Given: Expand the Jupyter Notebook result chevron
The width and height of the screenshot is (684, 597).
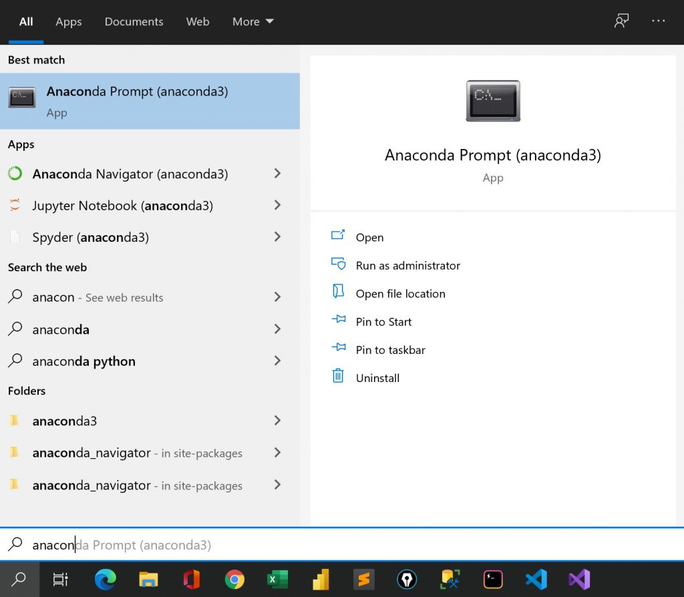Looking at the screenshot, I should click(x=277, y=206).
